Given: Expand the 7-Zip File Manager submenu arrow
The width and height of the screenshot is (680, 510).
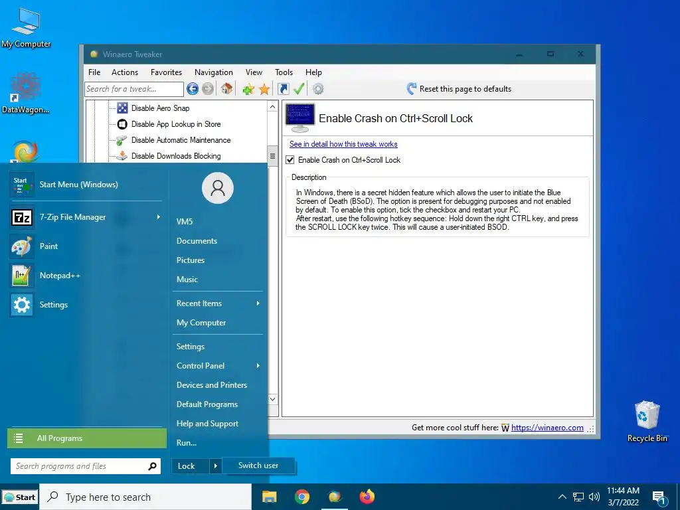Looking at the screenshot, I should pos(158,217).
